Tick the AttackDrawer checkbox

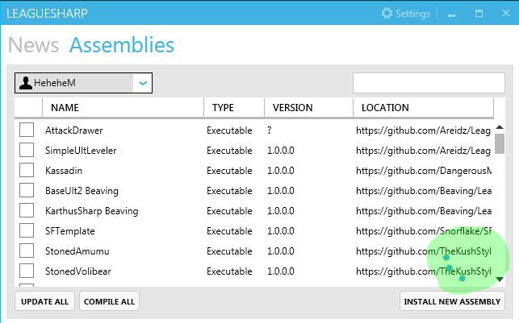(27, 130)
